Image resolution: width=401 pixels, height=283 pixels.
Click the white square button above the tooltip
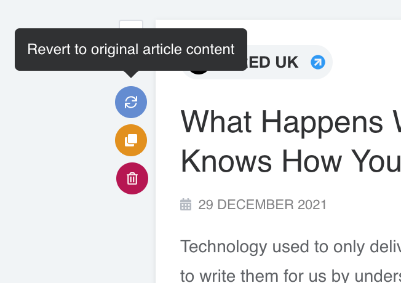coord(131,25)
